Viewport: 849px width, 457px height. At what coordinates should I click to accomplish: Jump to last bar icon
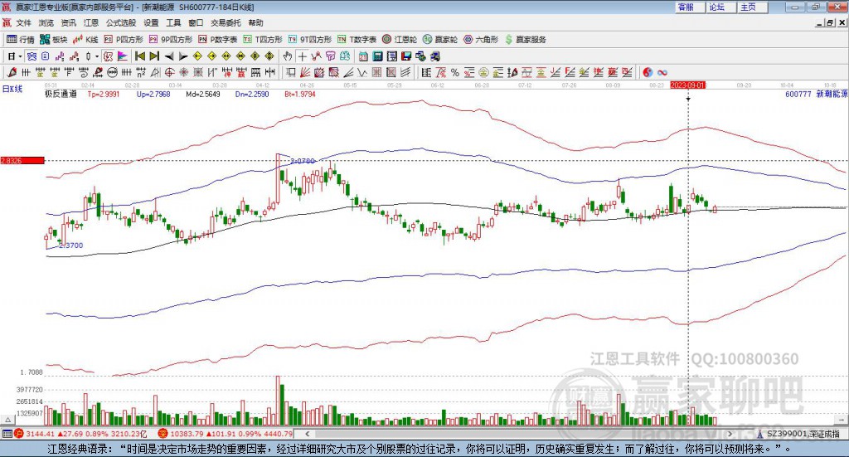click(154, 56)
